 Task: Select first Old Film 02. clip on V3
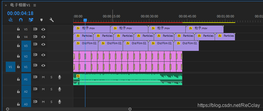point(86,46)
